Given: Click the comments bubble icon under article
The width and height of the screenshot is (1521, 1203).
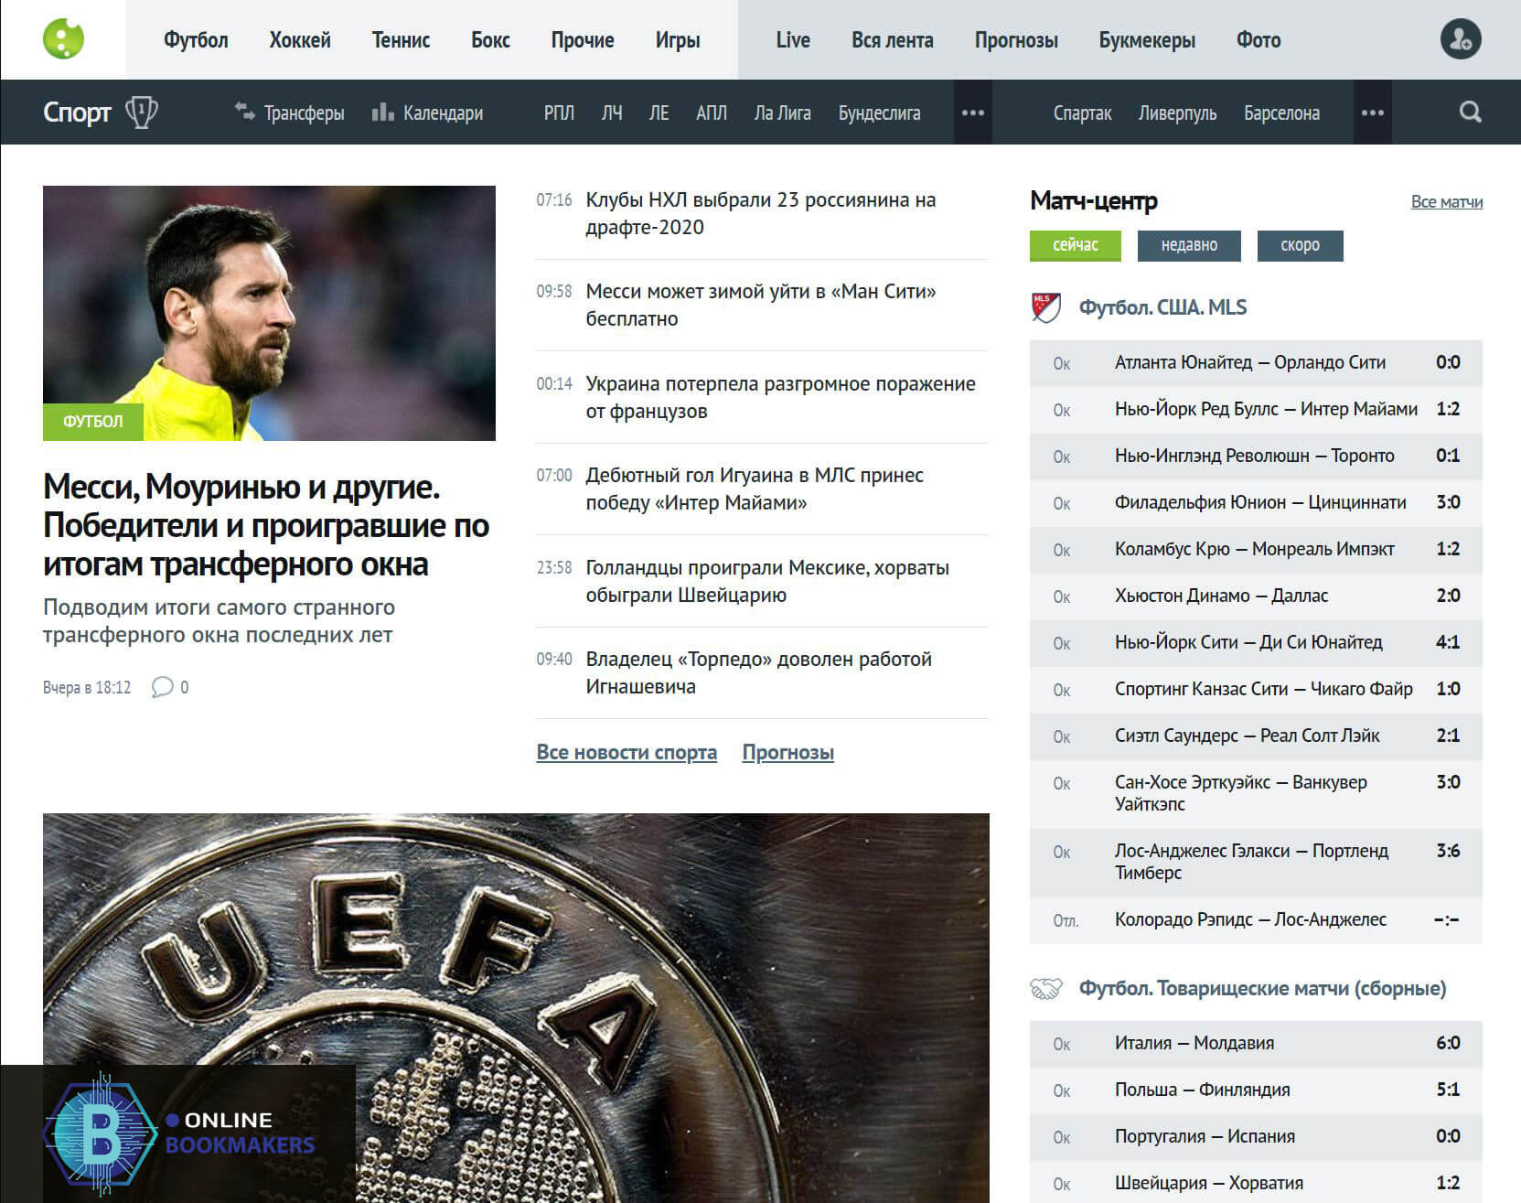Looking at the screenshot, I should 163,687.
